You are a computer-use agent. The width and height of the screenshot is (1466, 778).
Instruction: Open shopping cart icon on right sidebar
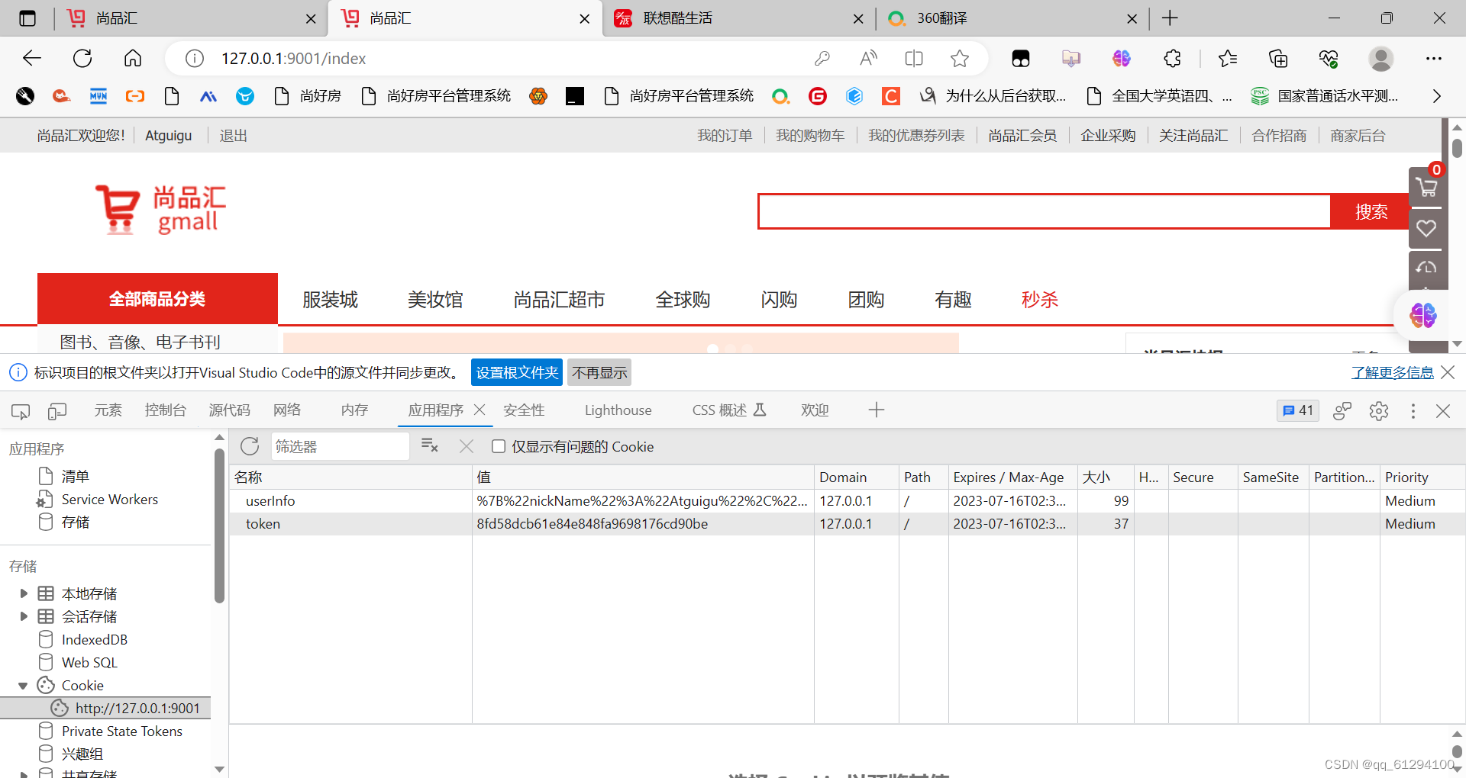pyautogui.click(x=1426, y=187)
